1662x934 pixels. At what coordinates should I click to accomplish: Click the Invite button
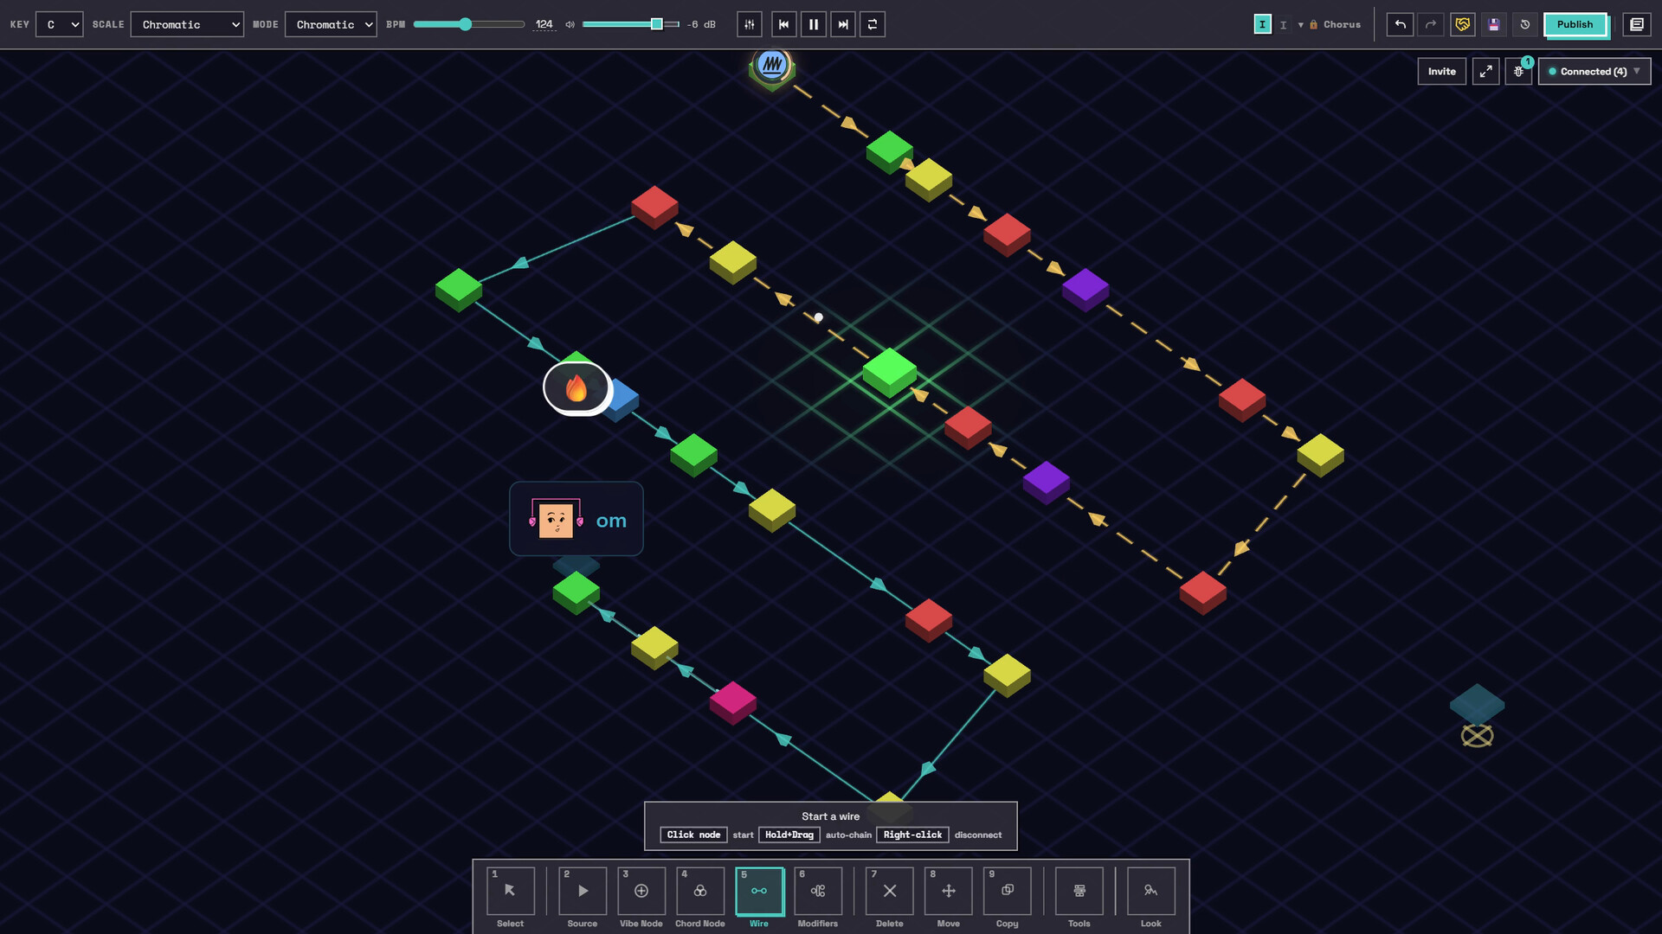coord(1442,72)
